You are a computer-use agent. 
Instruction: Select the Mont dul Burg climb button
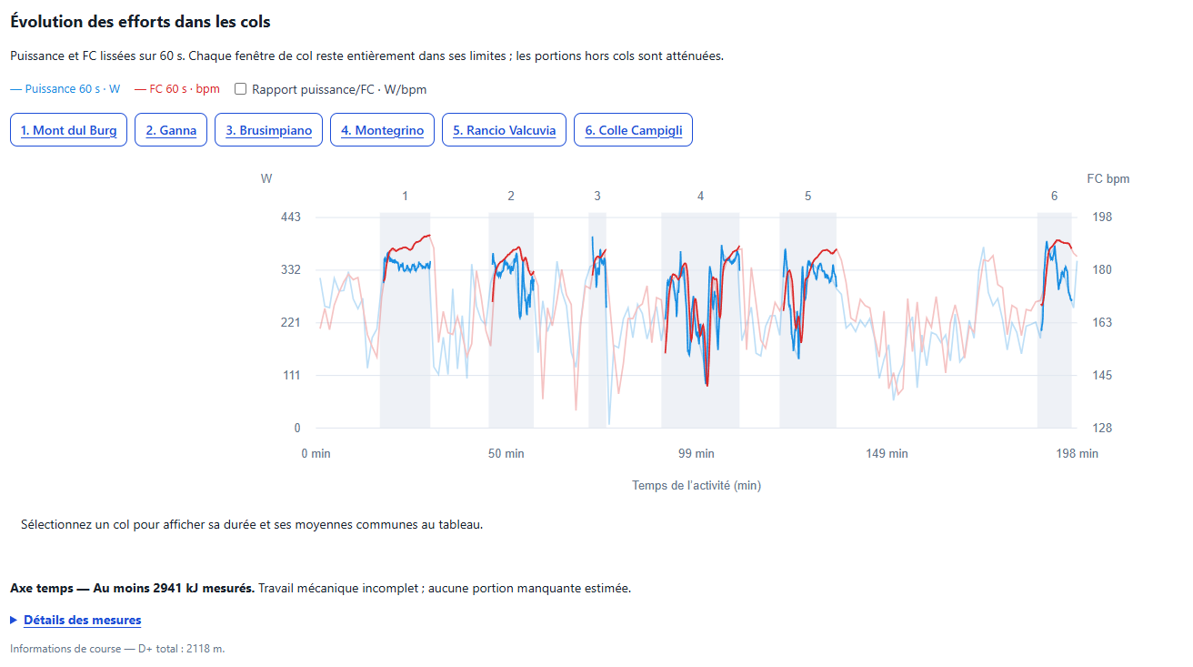(68, 130)
